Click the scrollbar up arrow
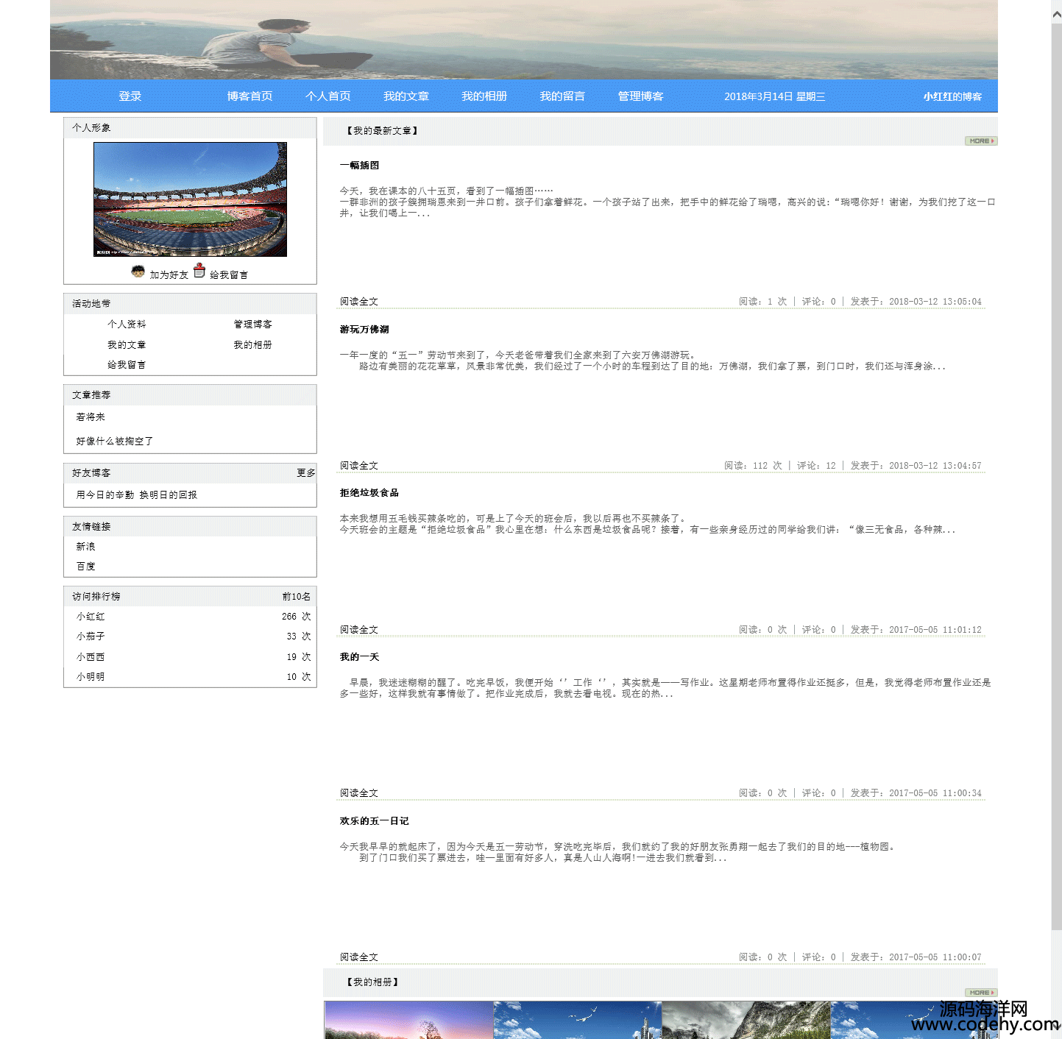 click(1057, 15)
